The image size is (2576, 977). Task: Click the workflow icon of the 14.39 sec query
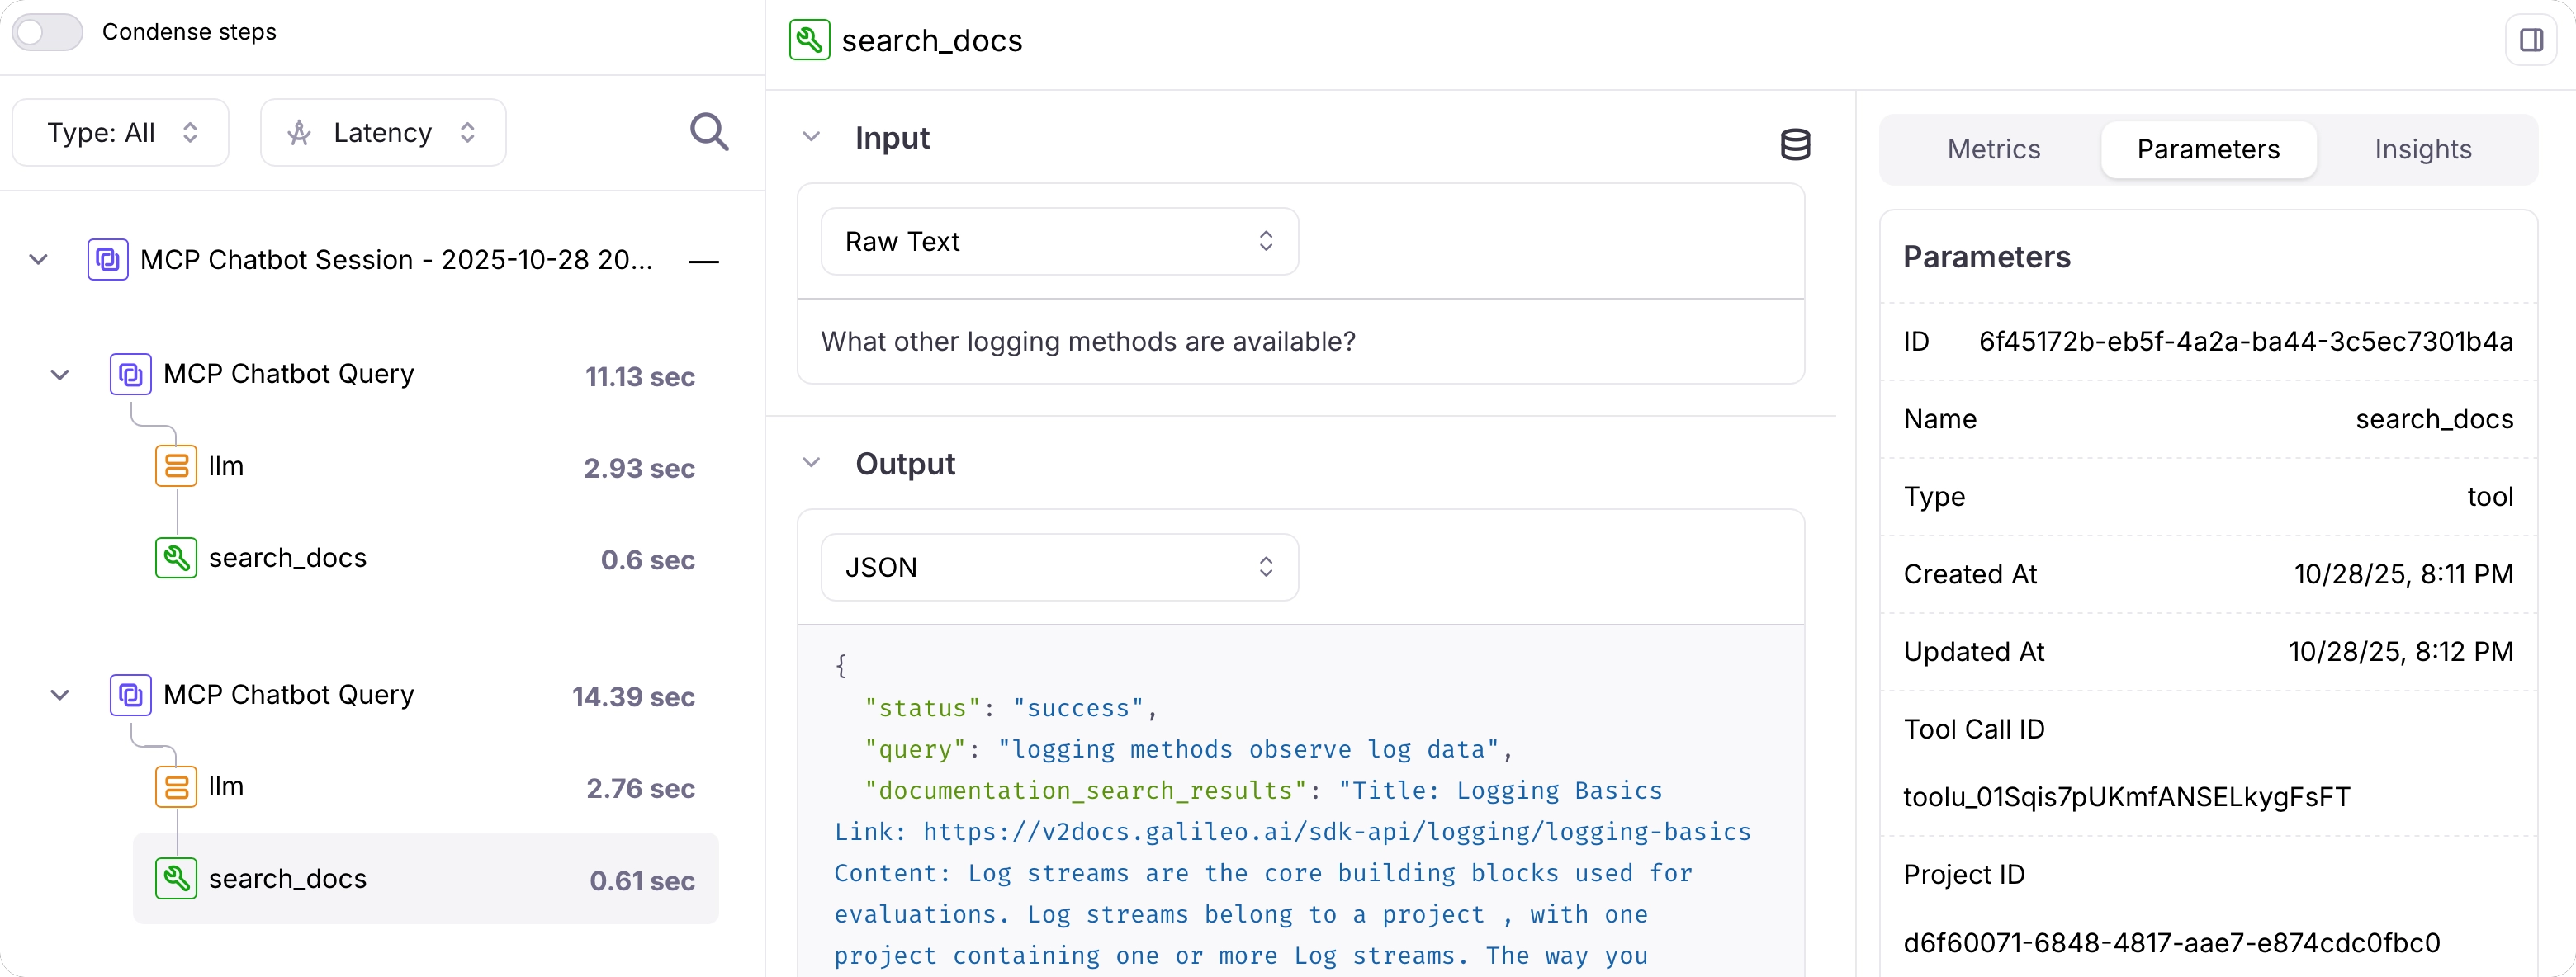131,696
